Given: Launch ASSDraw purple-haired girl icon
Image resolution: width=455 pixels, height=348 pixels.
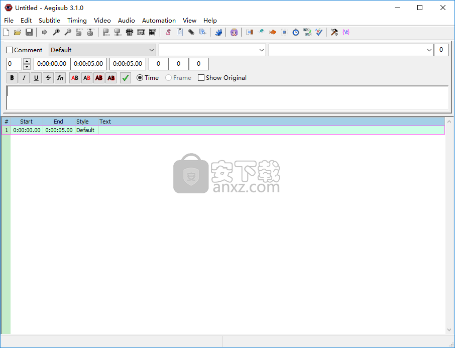Looking at the screenshot, I should [234, 32].
